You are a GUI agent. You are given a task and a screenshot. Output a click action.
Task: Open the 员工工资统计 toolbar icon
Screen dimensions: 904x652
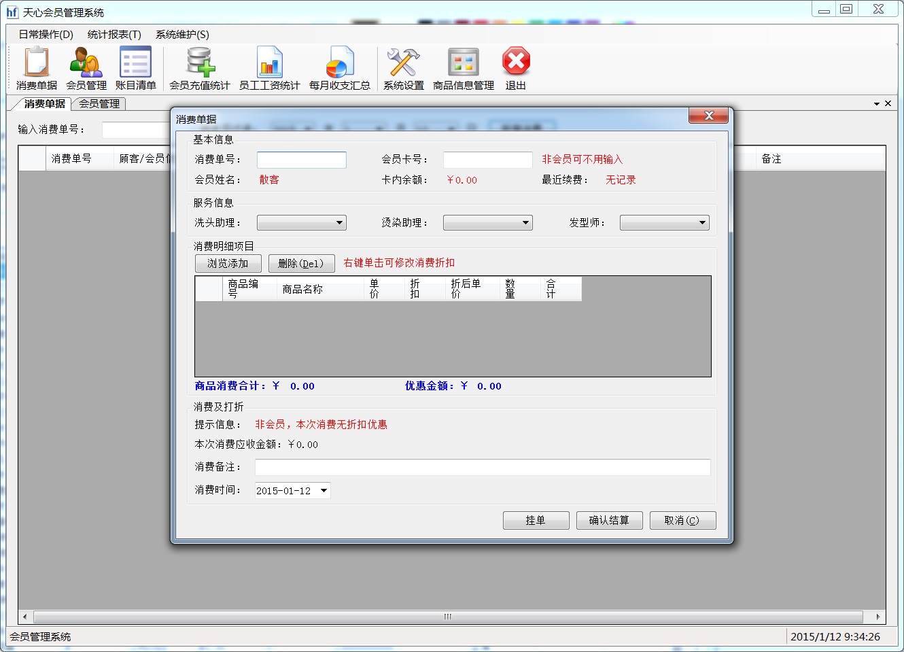[269, 69]
